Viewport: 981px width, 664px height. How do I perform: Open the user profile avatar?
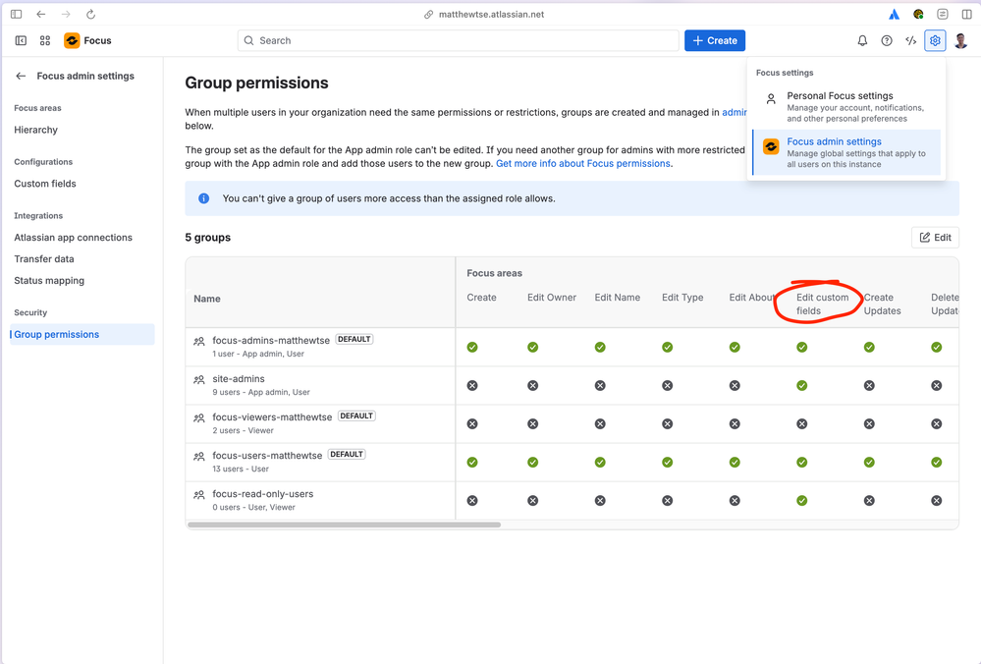pos(961,40)
